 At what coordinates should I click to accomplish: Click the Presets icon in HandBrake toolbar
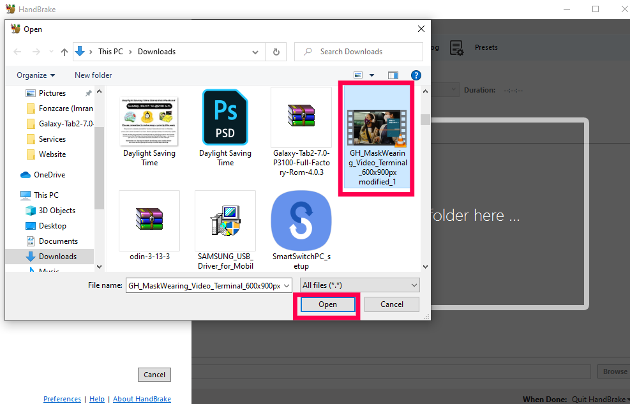456,48
